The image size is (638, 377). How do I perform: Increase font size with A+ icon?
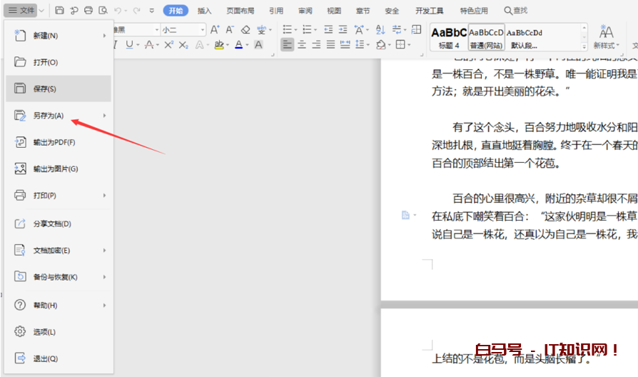tap(215, 29)
